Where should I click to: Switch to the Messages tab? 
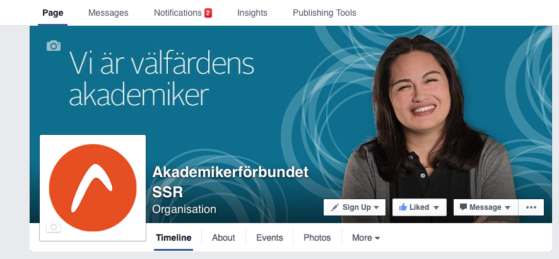108,13
